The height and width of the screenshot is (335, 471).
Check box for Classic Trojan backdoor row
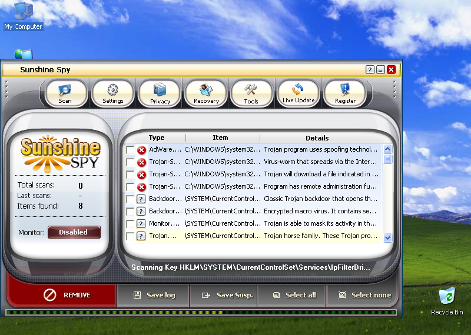tap(130, 199)
